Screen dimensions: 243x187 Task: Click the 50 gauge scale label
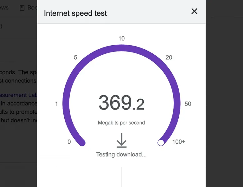[188, 104]
